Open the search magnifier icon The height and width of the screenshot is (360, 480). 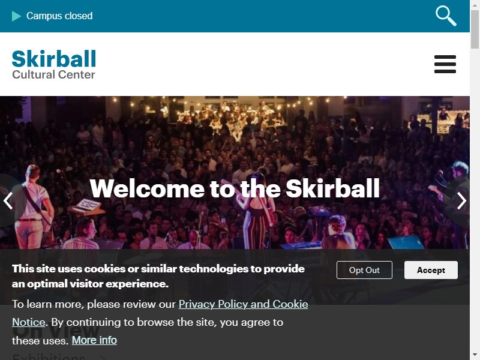(446, 16)
